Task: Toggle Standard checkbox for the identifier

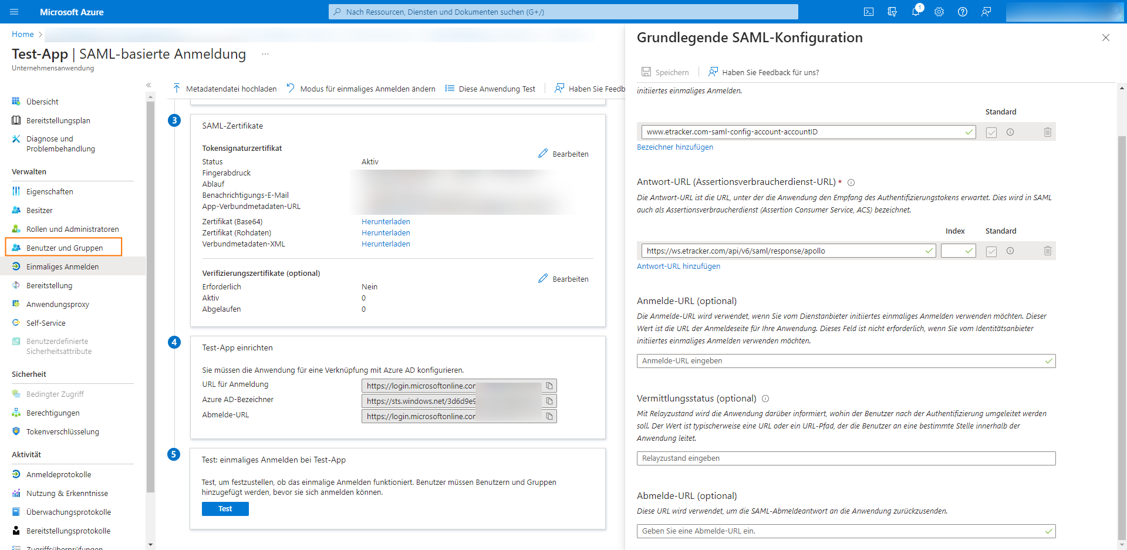Action: [x=991, y=133]
